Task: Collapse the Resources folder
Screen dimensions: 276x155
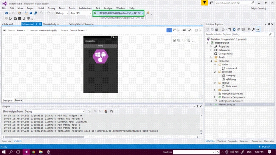Action: 211,61
